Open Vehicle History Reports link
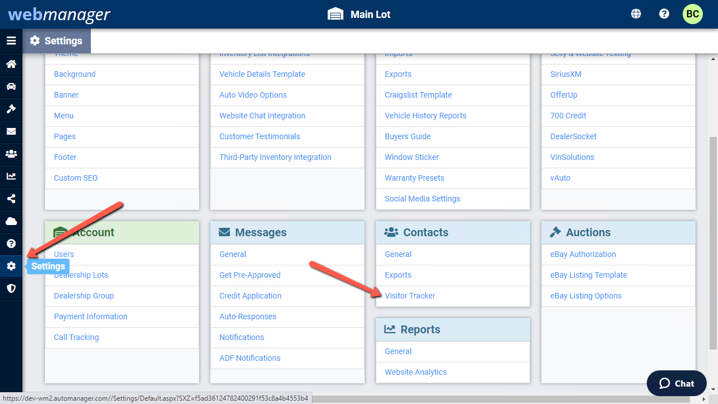718x404 pixels. [x=426, y=116]
